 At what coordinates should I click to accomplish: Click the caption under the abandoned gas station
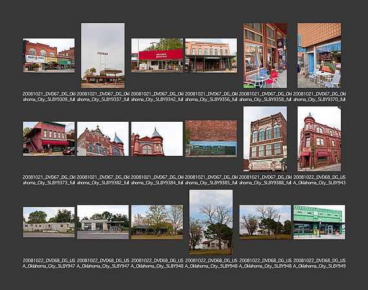pos(103,263)
